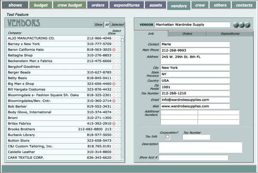The width and height of the screenshot is (258, 173).
Task: Select the vendors tab
Action: tap(179, 6)
